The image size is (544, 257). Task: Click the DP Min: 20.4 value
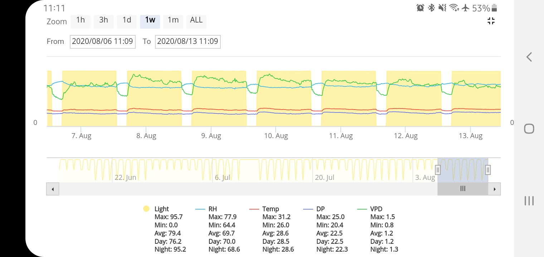coord(330,225)
